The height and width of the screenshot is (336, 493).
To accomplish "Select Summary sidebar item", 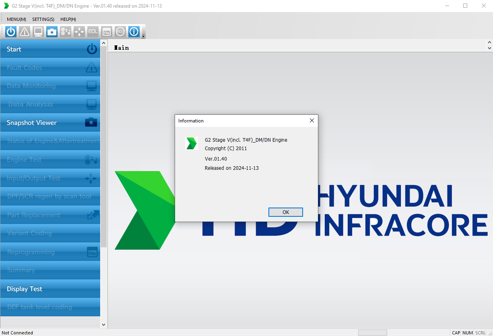I will tap(50, 270).
